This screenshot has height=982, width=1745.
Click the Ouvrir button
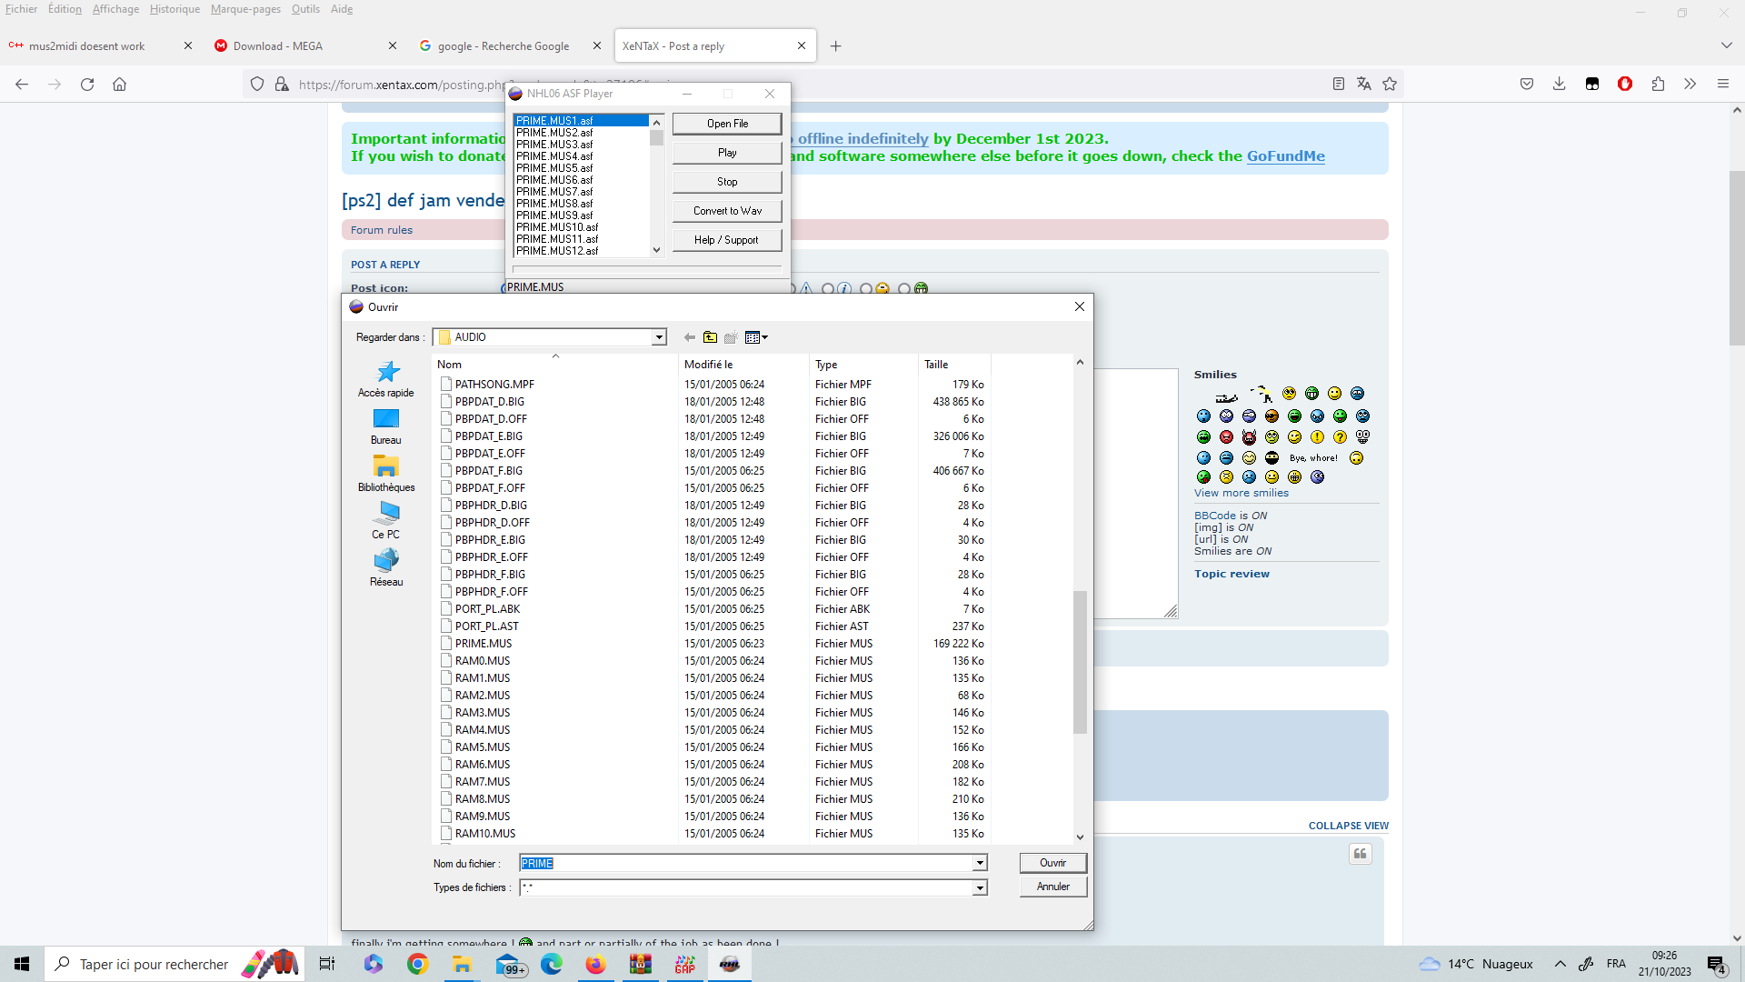[x=1052, y=863]
